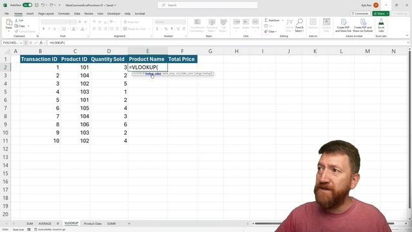Switch to the Data ribbon tab

[77, 14]
